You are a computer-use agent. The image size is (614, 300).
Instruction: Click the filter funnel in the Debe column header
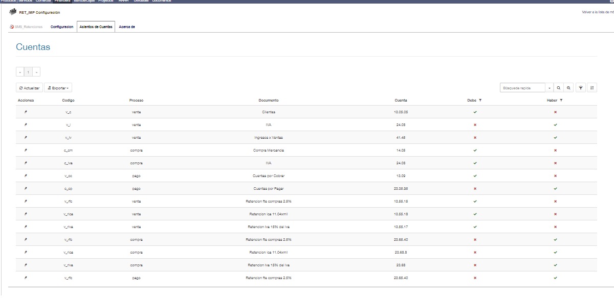[x=480, y=101]
